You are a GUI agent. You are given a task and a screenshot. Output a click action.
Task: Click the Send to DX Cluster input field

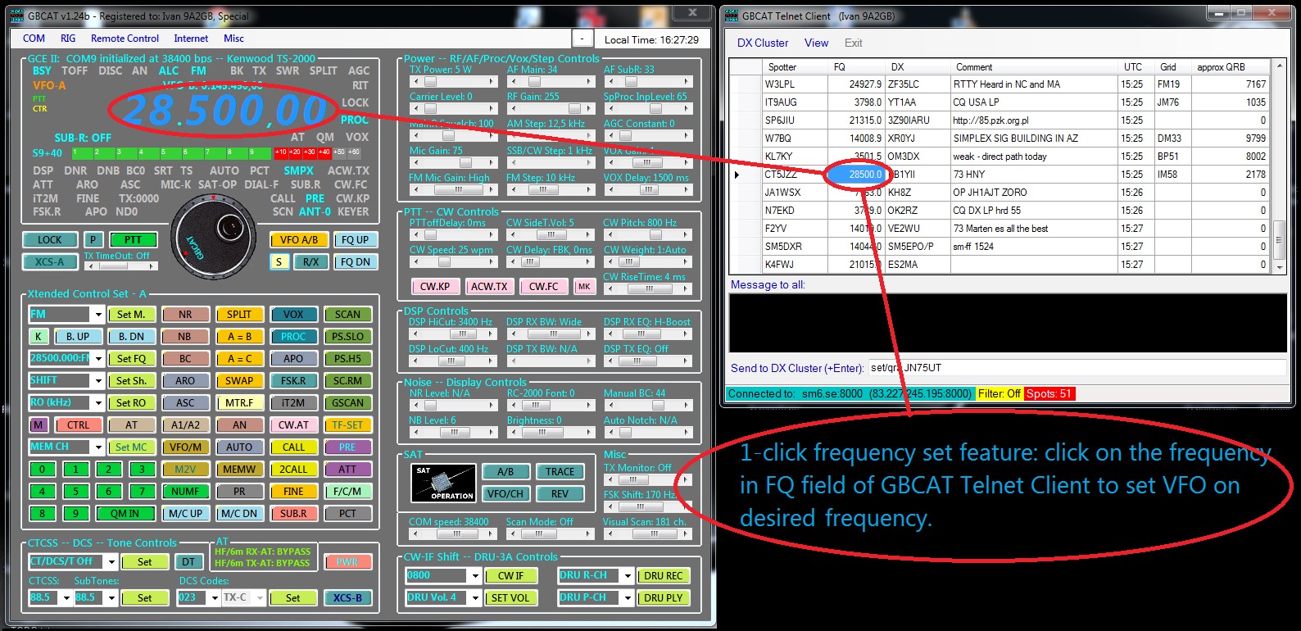(1075, 369)
